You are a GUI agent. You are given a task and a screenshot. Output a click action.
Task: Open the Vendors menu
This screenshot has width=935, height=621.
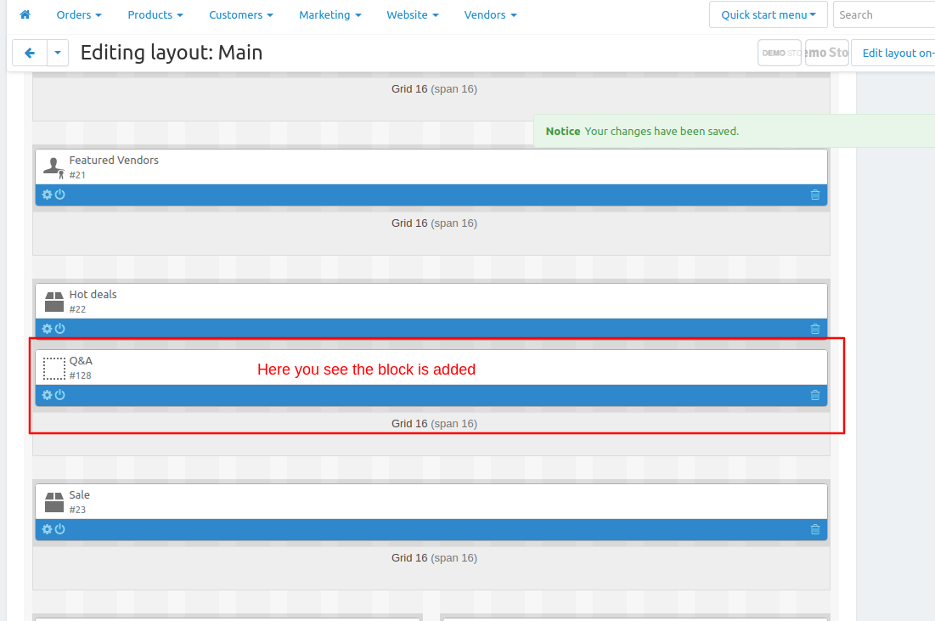click(490, 15)
